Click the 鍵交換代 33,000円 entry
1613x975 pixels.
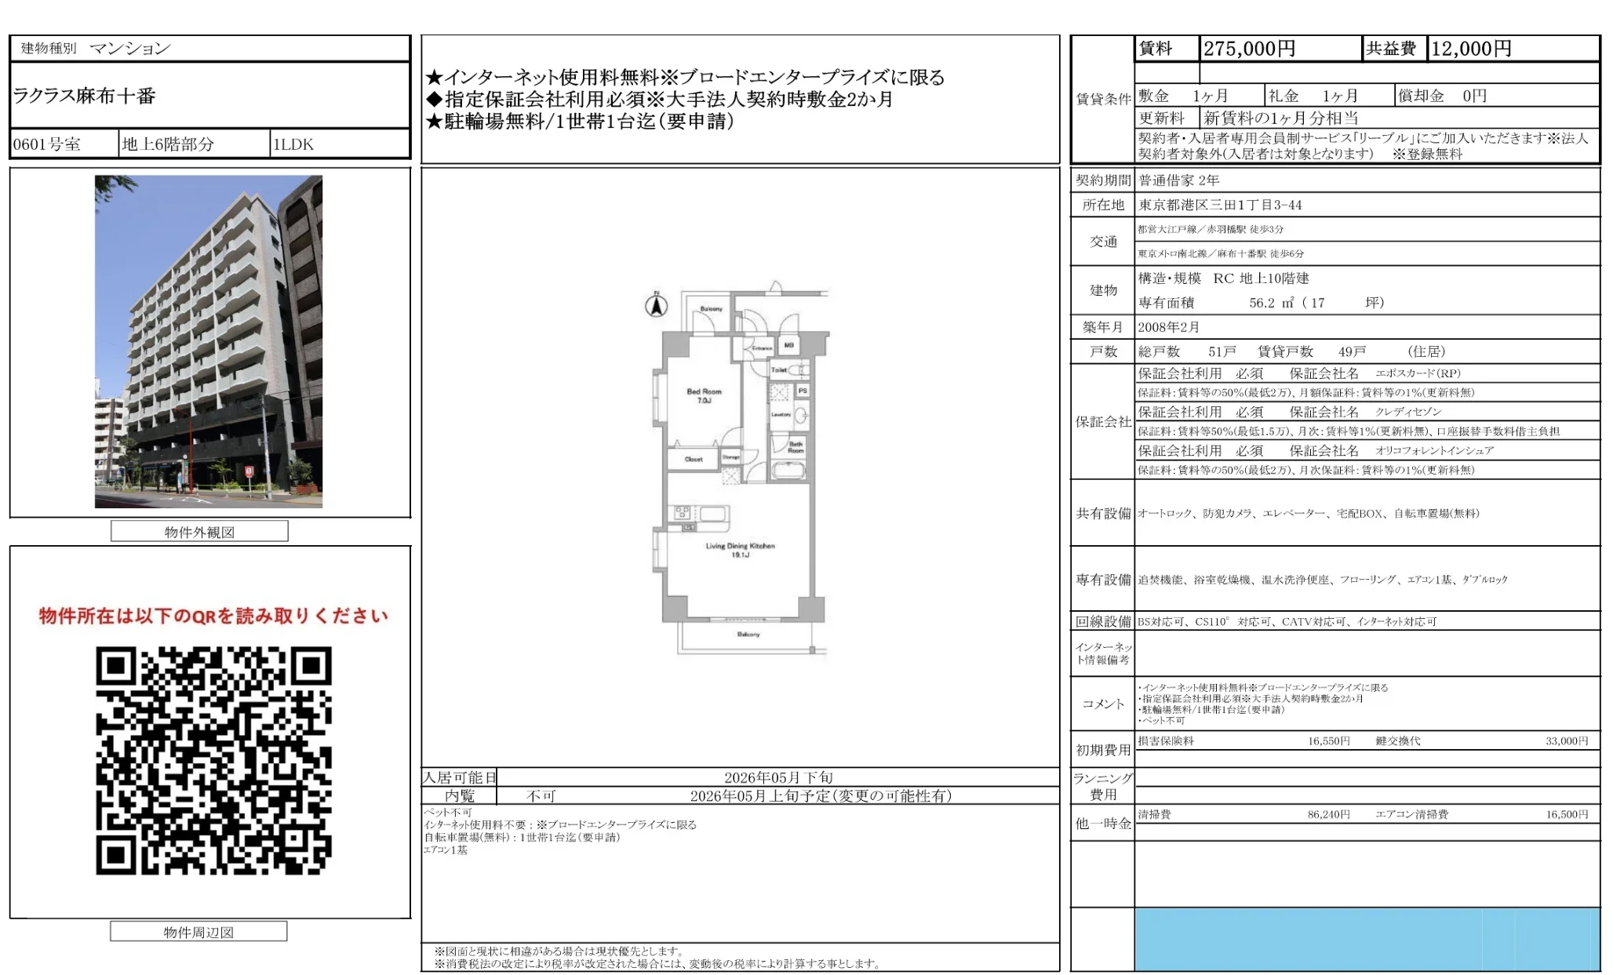1481,740
